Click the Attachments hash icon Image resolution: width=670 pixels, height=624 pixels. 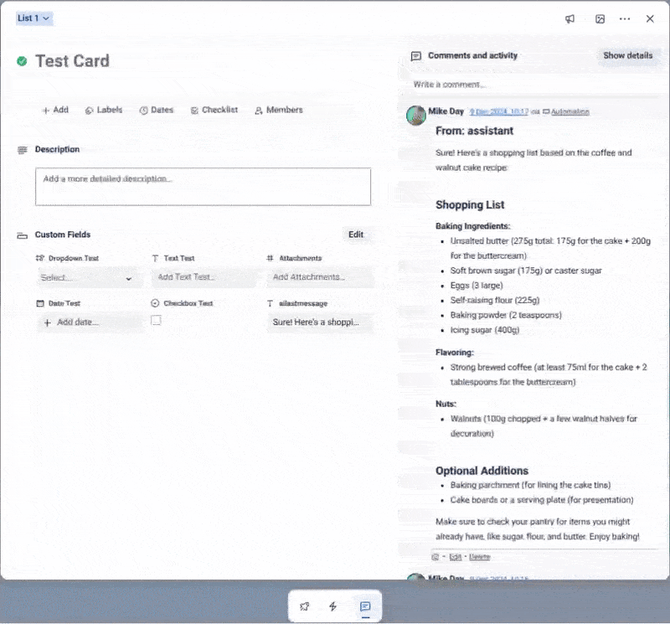[270, 258]
